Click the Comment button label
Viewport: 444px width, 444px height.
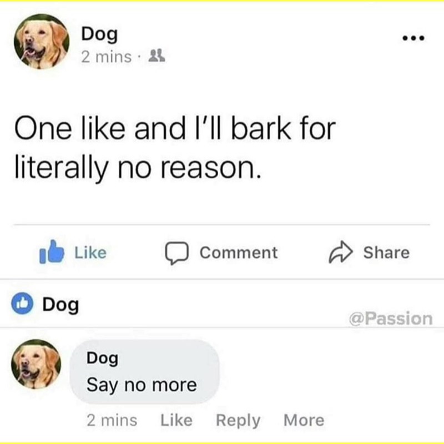coord(239,253)
